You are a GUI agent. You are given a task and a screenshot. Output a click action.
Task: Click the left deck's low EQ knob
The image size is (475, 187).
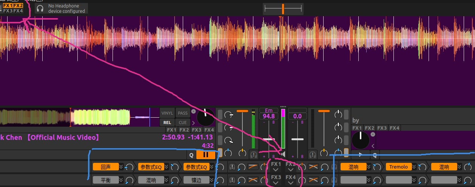[x=228, y=141]
